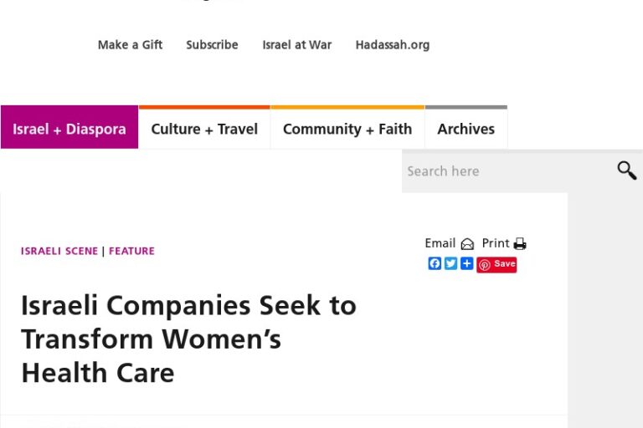Click the ISRAELI SCENE category link
The image size is (643, 428).
(x=59, y=251)
